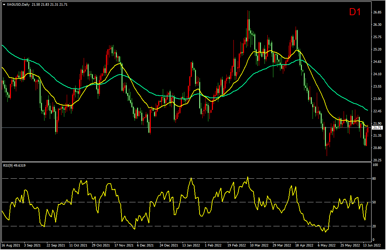
Task: Click the 24 Dec 2021 date label
Action: point(168,245)
